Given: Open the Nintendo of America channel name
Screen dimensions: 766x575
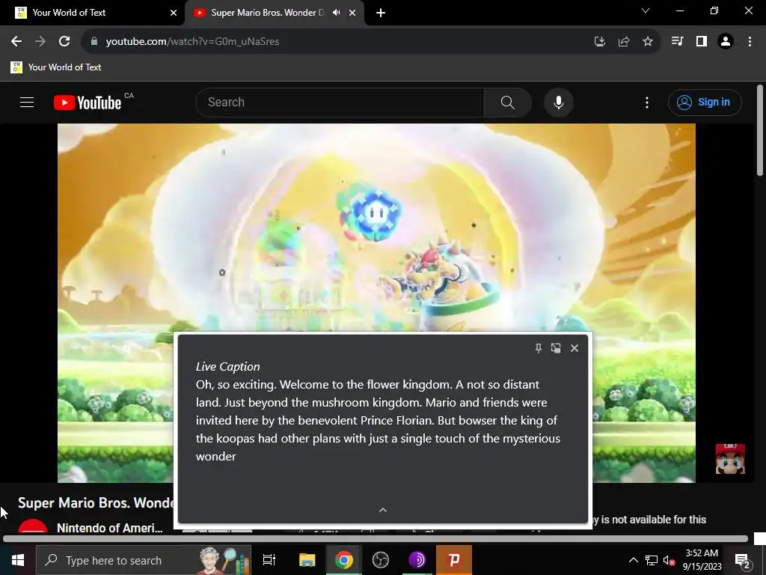Looking at the screenshot, I should (x=110, y=528).
